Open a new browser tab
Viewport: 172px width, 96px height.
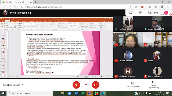click(x=35, y=2)
